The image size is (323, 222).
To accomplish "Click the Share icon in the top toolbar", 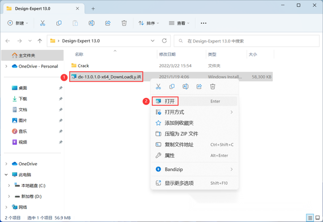I will (108, 23).
